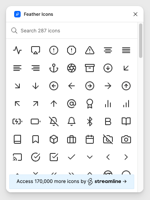Choose the align-left icon
150x200 pixels.
tap(17, 68)
